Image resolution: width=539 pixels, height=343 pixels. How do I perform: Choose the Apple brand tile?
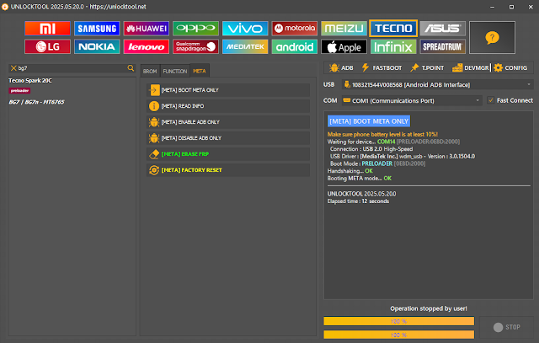coord(344,46)
